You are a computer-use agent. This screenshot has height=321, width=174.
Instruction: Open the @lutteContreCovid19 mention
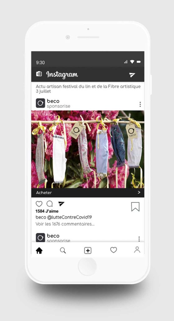pos(69,218)
